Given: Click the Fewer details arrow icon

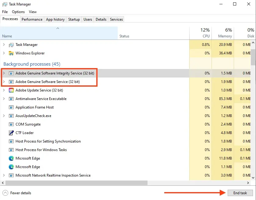Looking at the screenshot, I should [x=5, y=193].
